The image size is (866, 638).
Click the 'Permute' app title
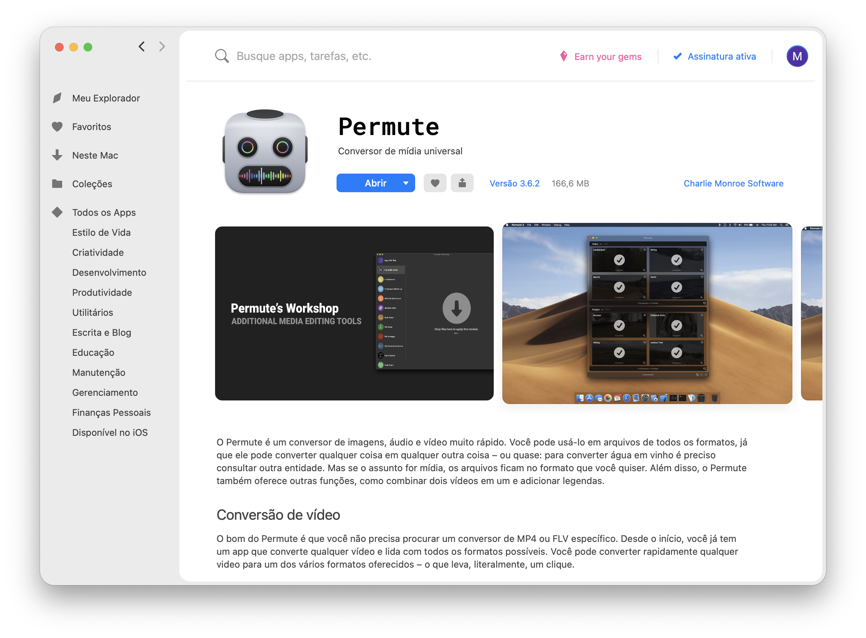389,127
